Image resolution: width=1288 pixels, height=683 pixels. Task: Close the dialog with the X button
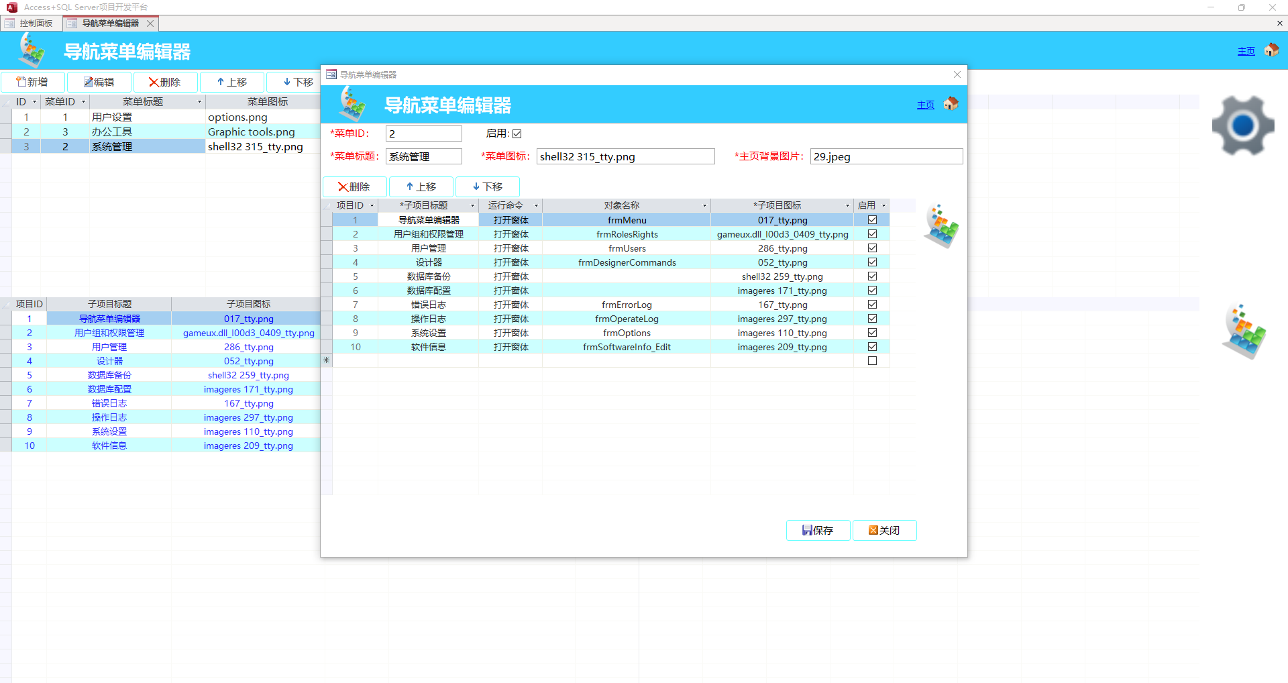(x=957, y=74)
